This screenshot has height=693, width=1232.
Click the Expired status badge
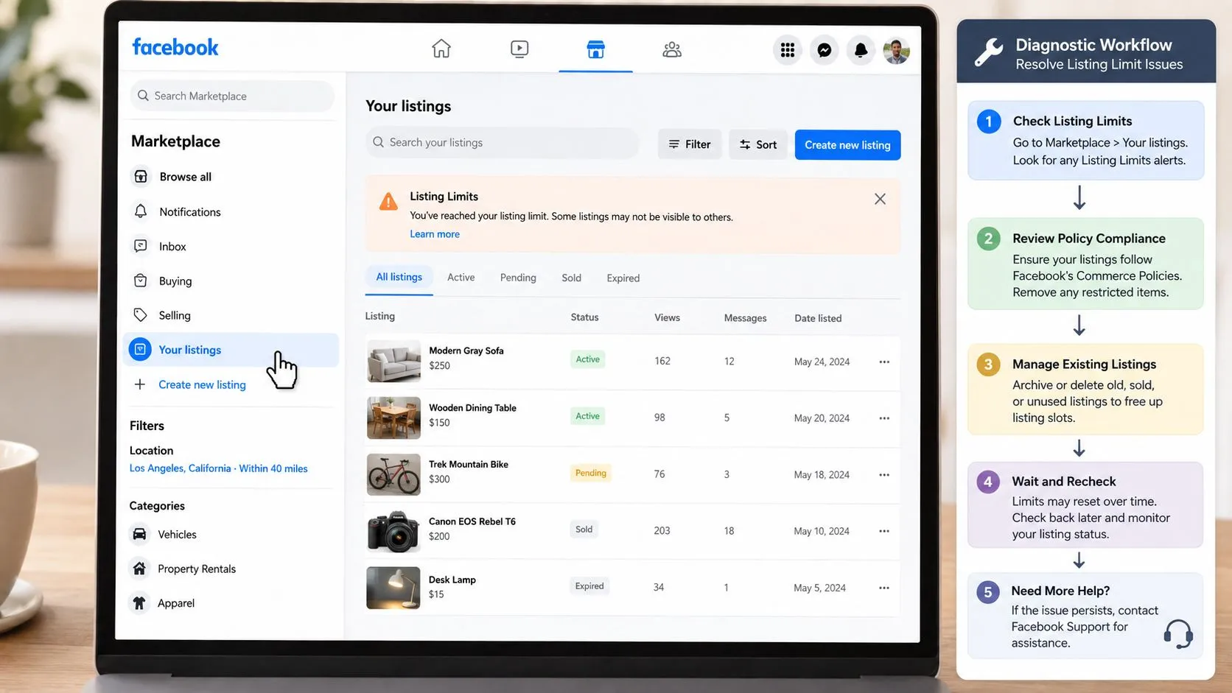pyautogui.click(x=589, y=586)
